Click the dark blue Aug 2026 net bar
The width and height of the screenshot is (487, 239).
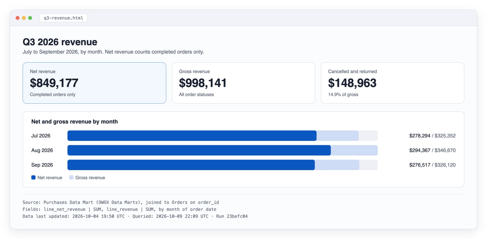point(199,150)
